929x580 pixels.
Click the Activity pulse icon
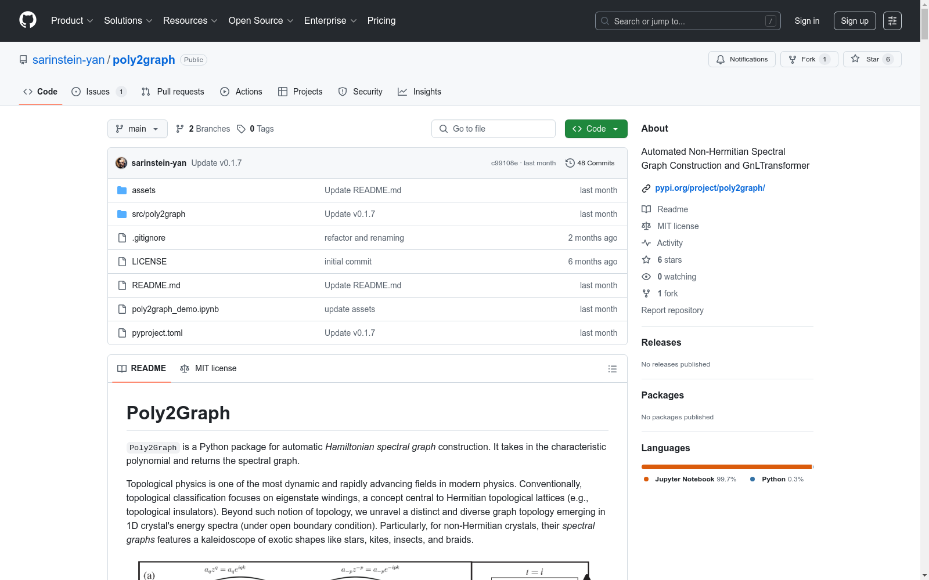646,243
